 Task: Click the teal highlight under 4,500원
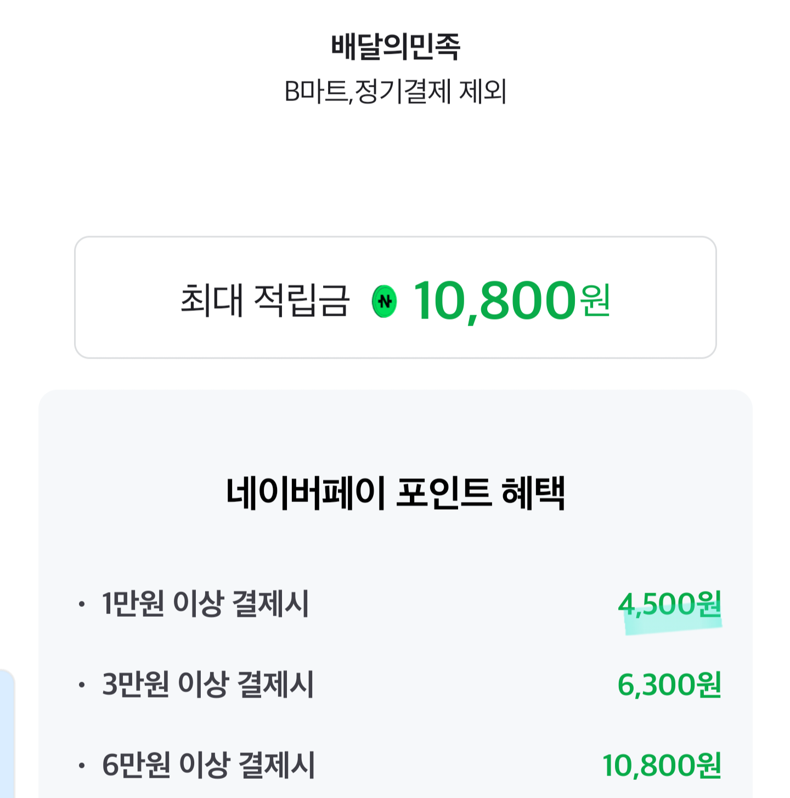tap(673, 627)
